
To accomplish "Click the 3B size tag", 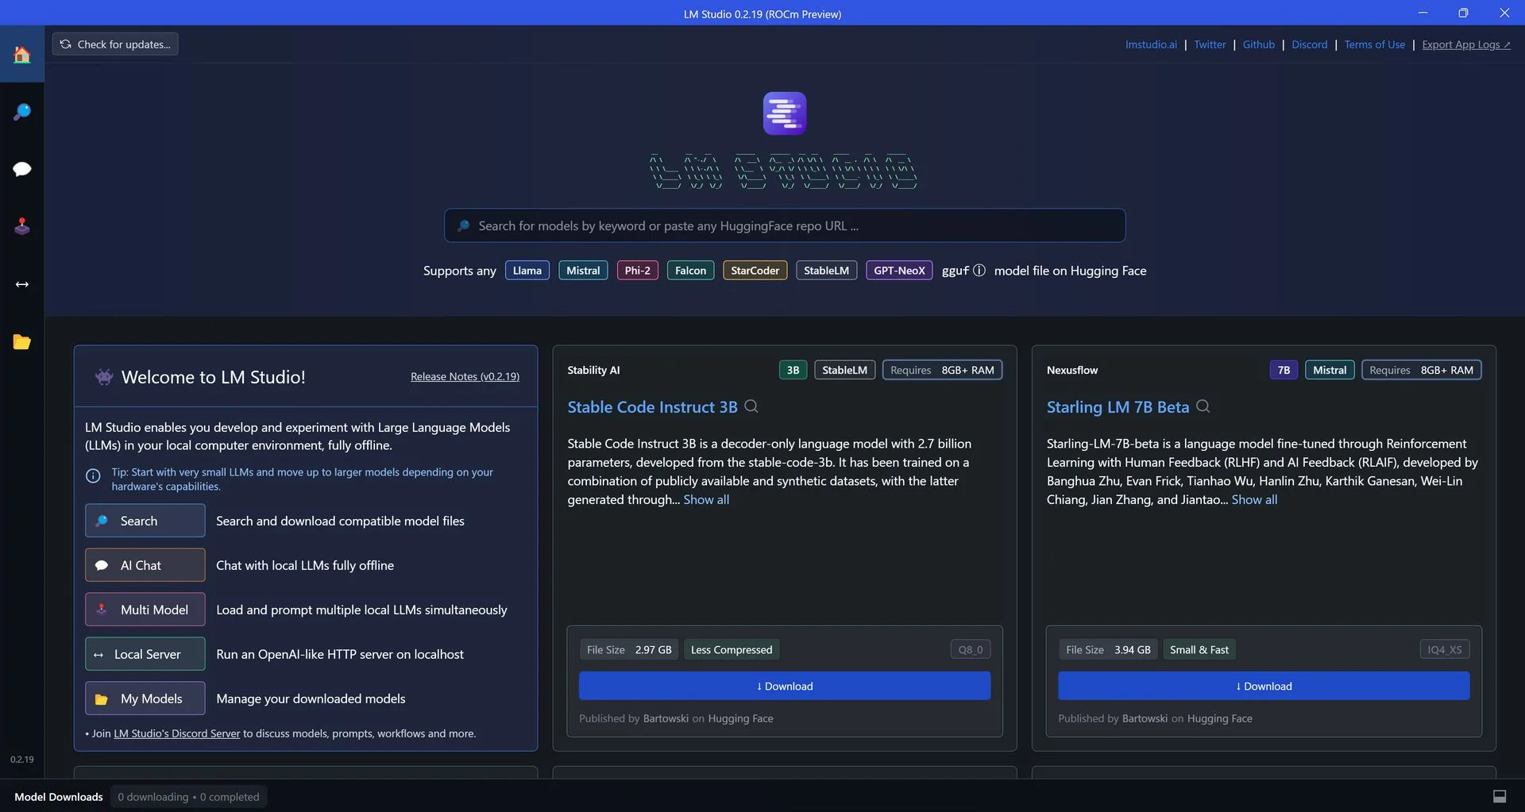I will click(x=793, y=370).
